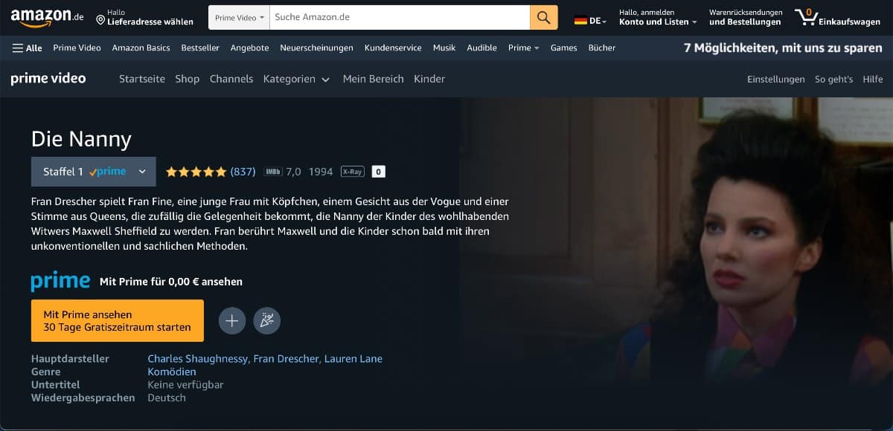
Task: Click the watch party icon
Action: coord(267,321)
